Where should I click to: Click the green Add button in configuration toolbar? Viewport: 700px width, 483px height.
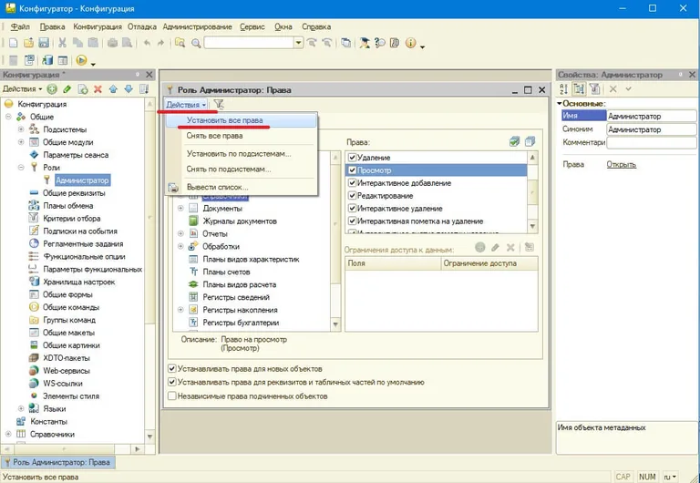(x=52, y=89)
